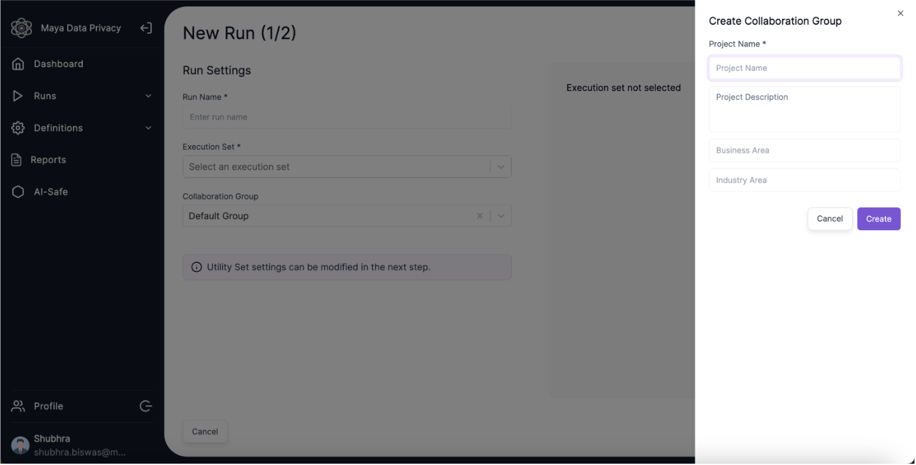Image resolution: width=916 pixels, height=465 pixels.
Task: Click the Project Name input field
Action: point(804,68)
